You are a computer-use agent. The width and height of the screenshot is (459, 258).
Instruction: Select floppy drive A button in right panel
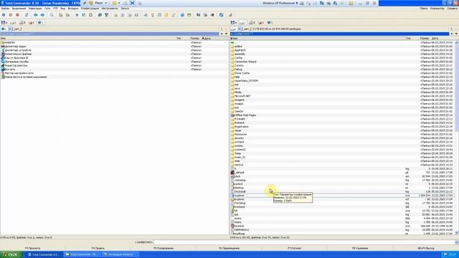point(233,22)
